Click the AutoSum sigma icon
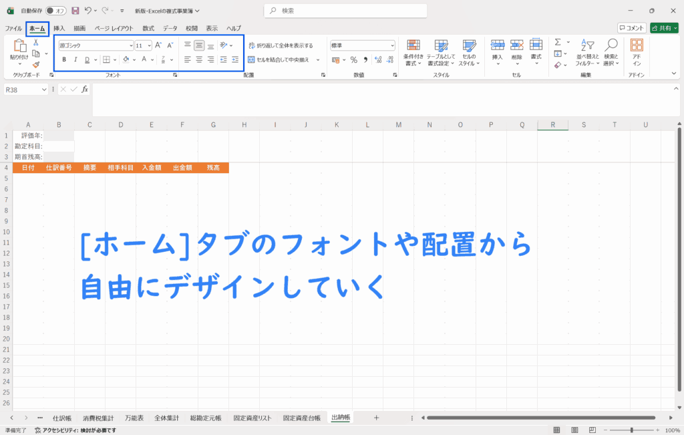684x435 pixels. click(x=558, y=42)
